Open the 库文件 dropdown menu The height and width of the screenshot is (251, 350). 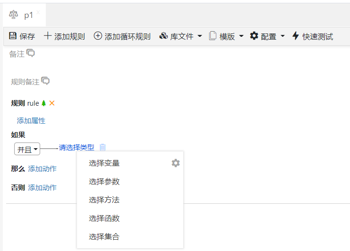(x=180, y=36)
